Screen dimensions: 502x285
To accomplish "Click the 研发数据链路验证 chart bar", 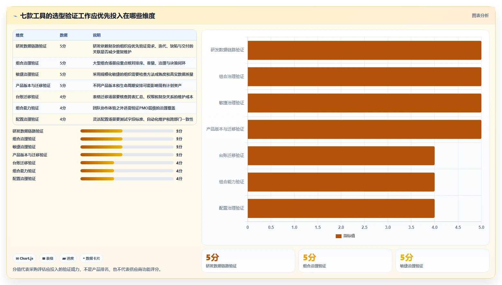I will (x=364, y=50).
